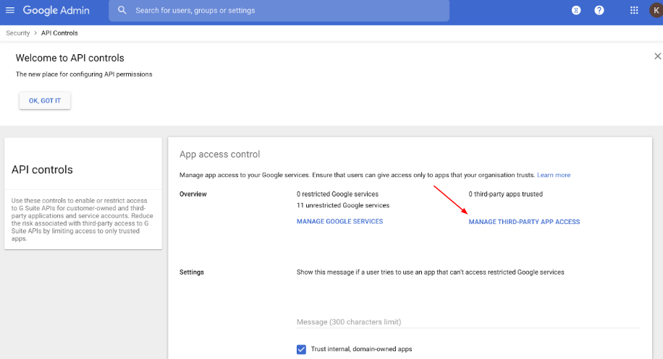Dismiss the welcome banner with X
The width and height of the screenshot is (663, 359).
pos(657,56)
